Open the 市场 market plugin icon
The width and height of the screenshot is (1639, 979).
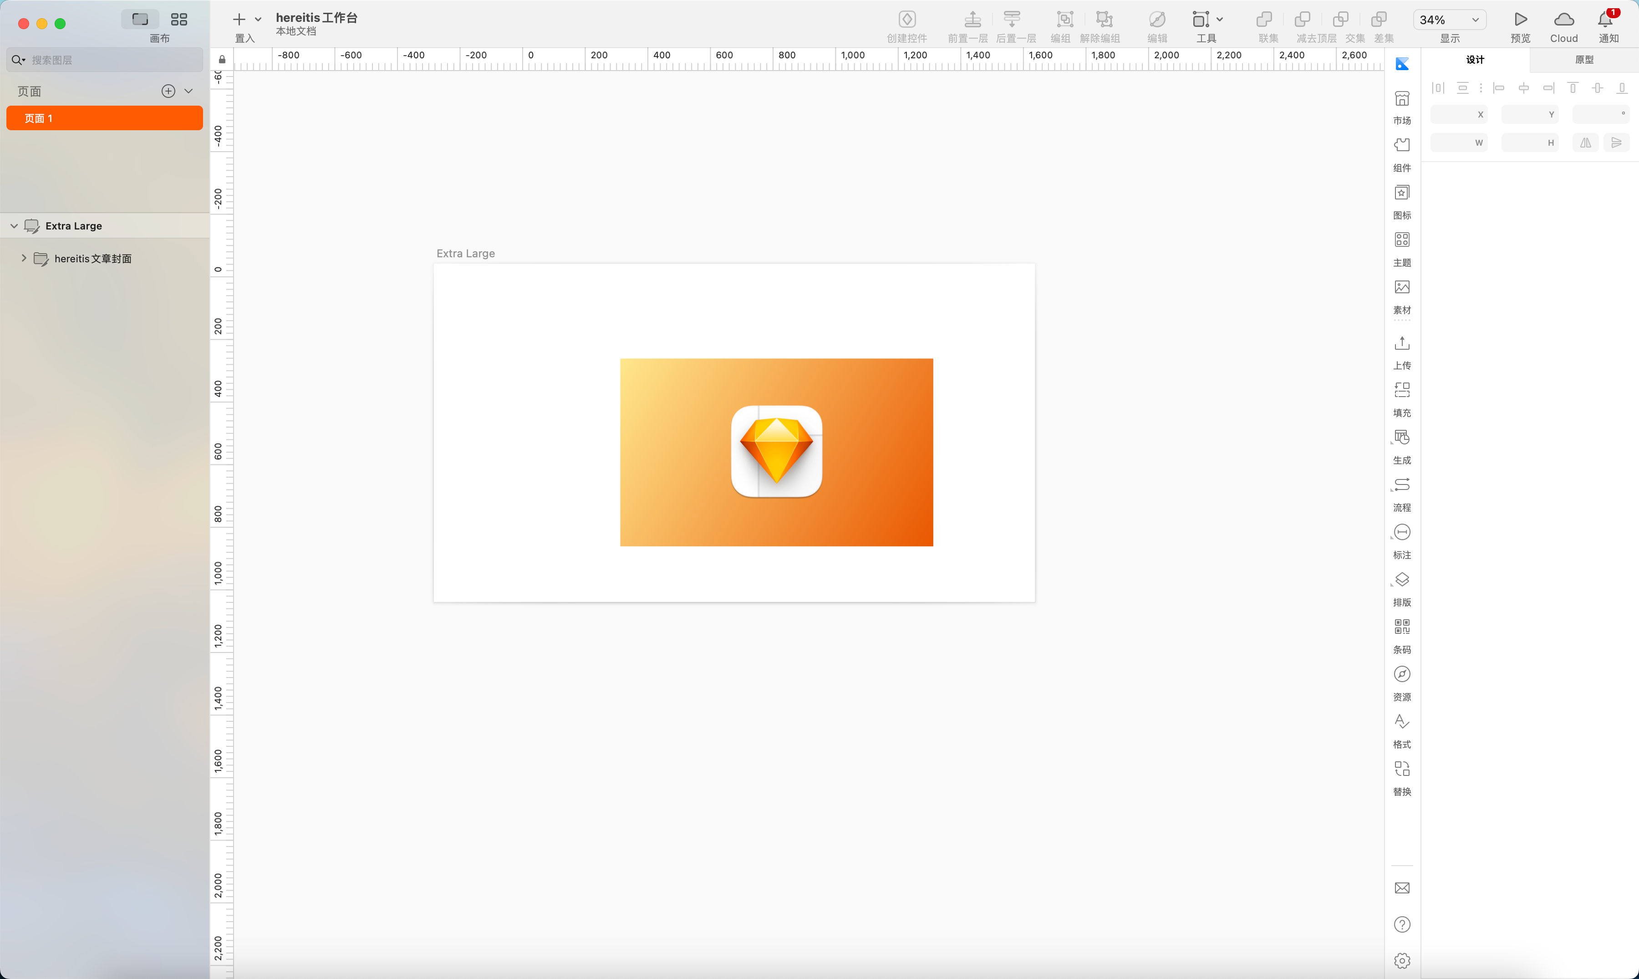pyautogui.click(x=1401, y=99)
